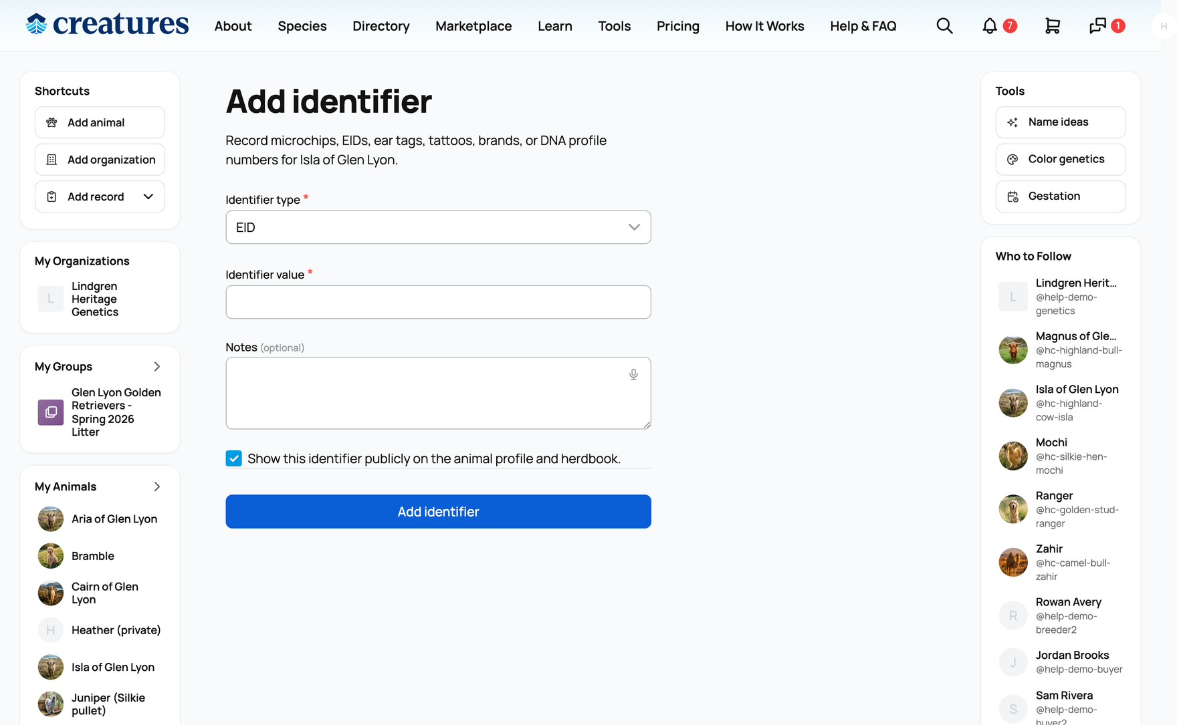Screen dimensions: 1177x725
Task: Open the Color genetics tool
Action: (x=1061, y=159)
